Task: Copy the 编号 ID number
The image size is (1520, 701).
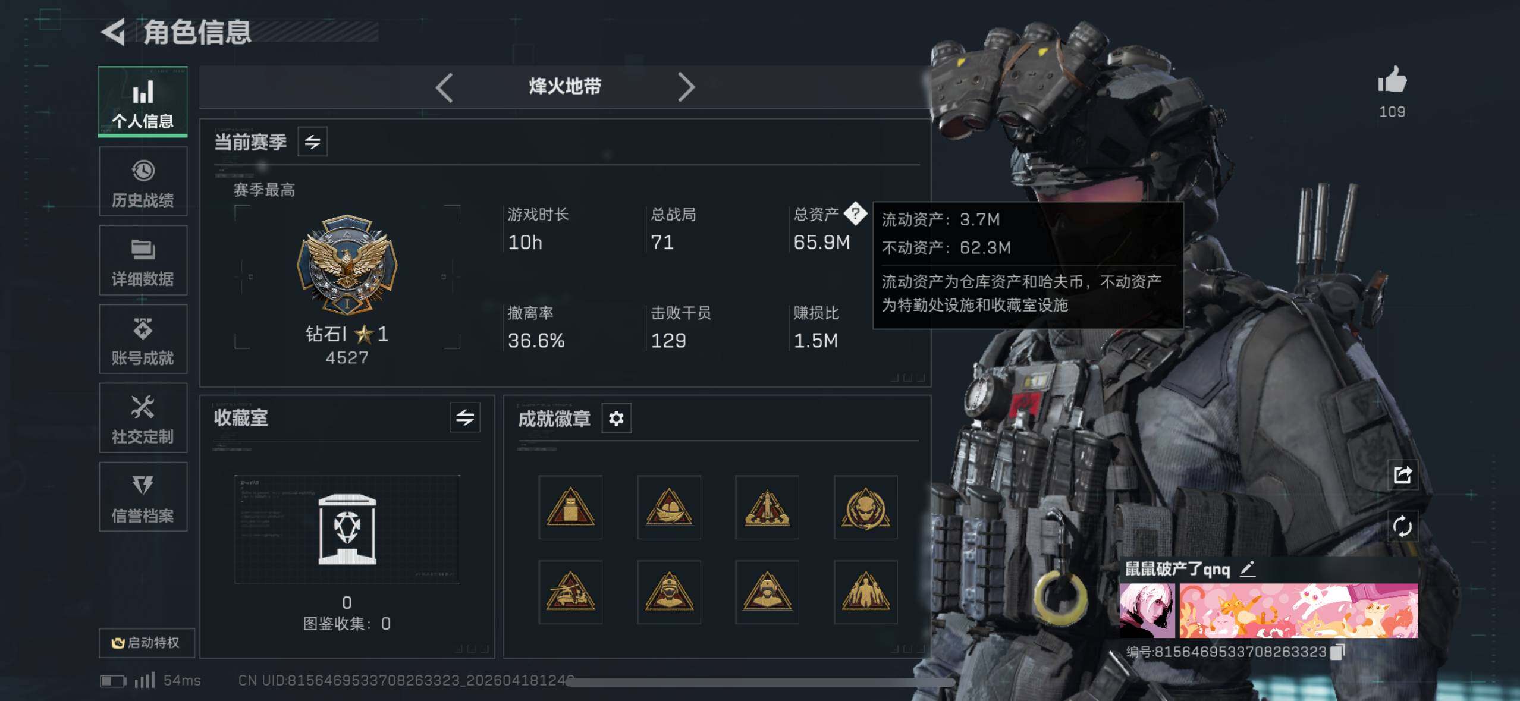Action: [x=1337, y=652]
